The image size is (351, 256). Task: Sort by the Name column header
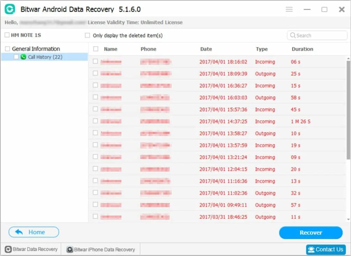tap(111, 49)
